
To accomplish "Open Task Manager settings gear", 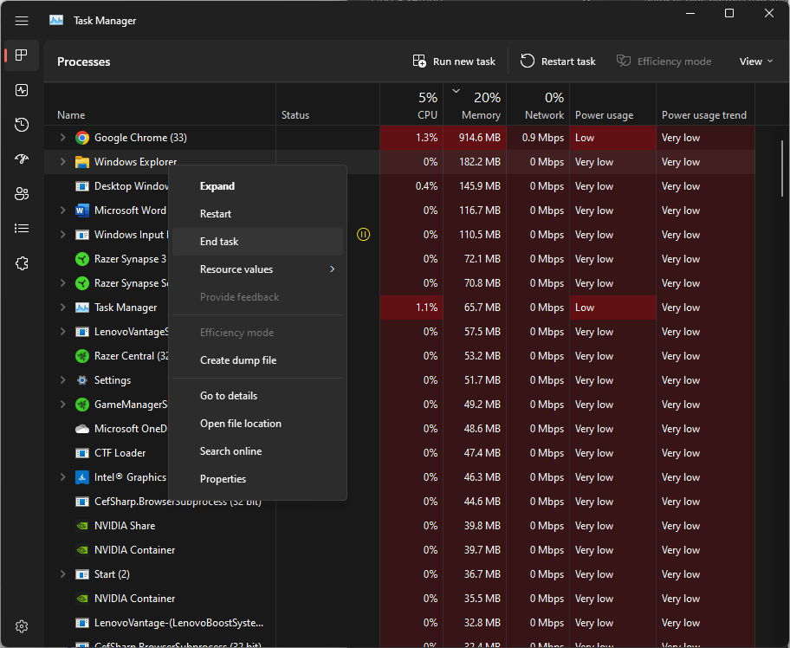I will coord(21,626).
